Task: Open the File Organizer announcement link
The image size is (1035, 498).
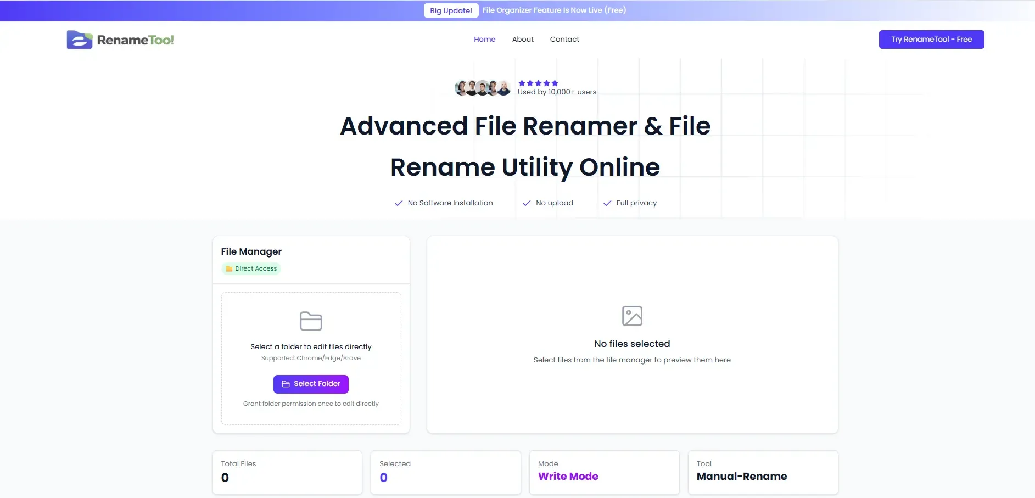Action: (554, 10)
